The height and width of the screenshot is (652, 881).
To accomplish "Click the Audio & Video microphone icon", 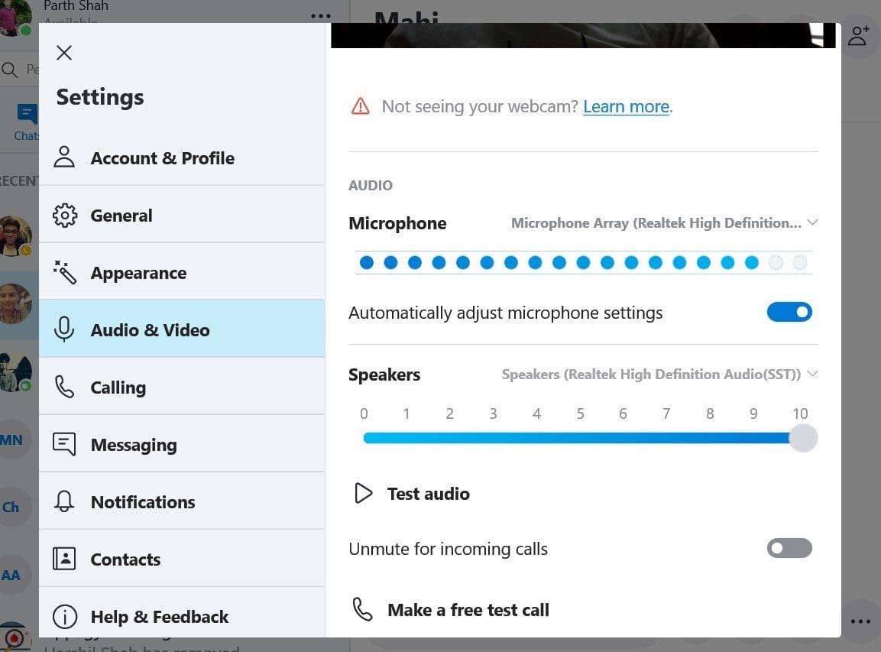I will point(64,329).
